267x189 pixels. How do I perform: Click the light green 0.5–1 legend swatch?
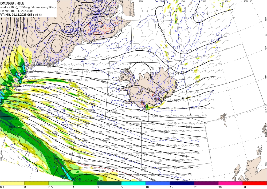coord(61,183)
